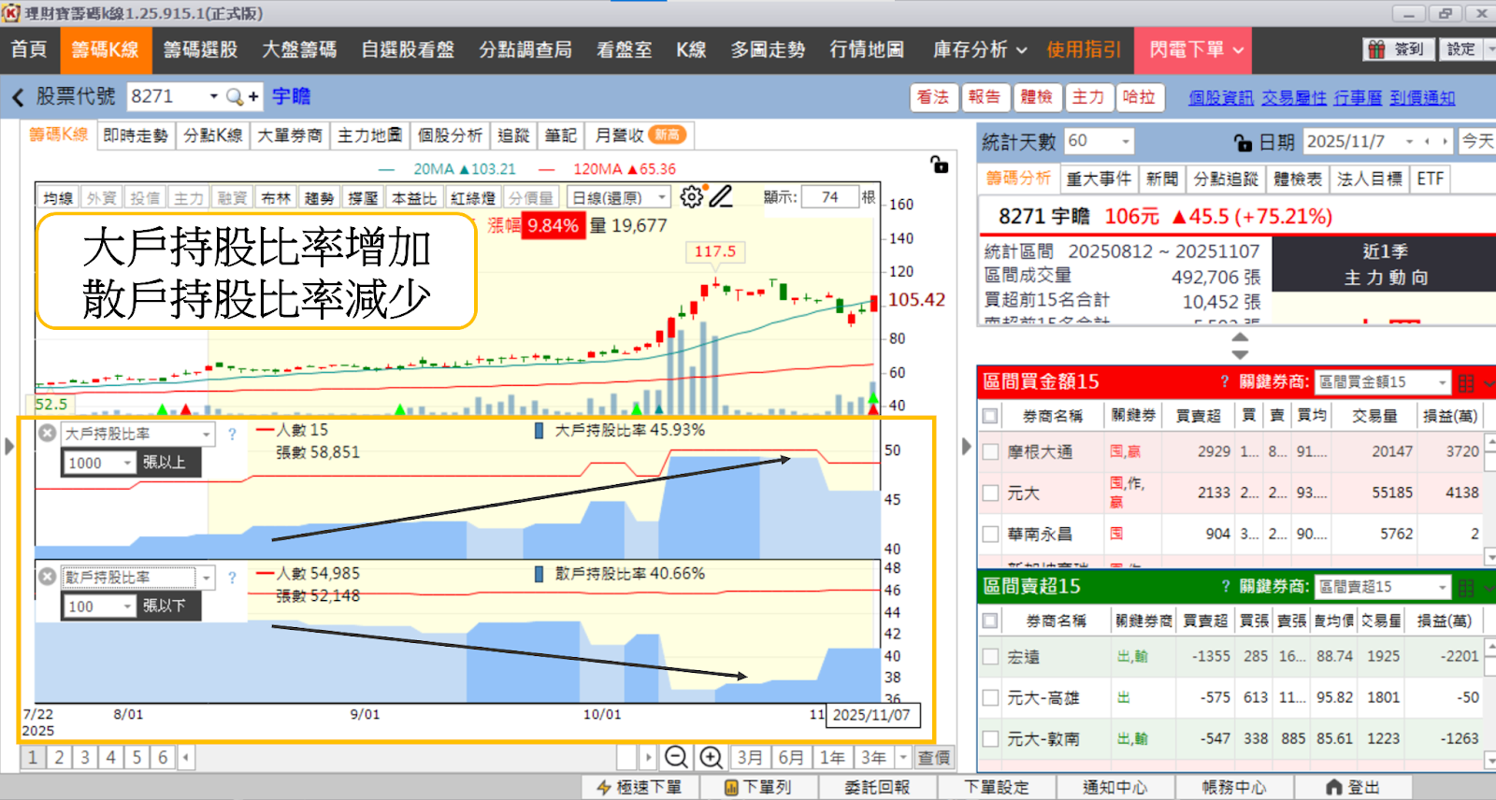
Task: Show help for 散戶持股比率 indicator
Action: pos(232,578)
